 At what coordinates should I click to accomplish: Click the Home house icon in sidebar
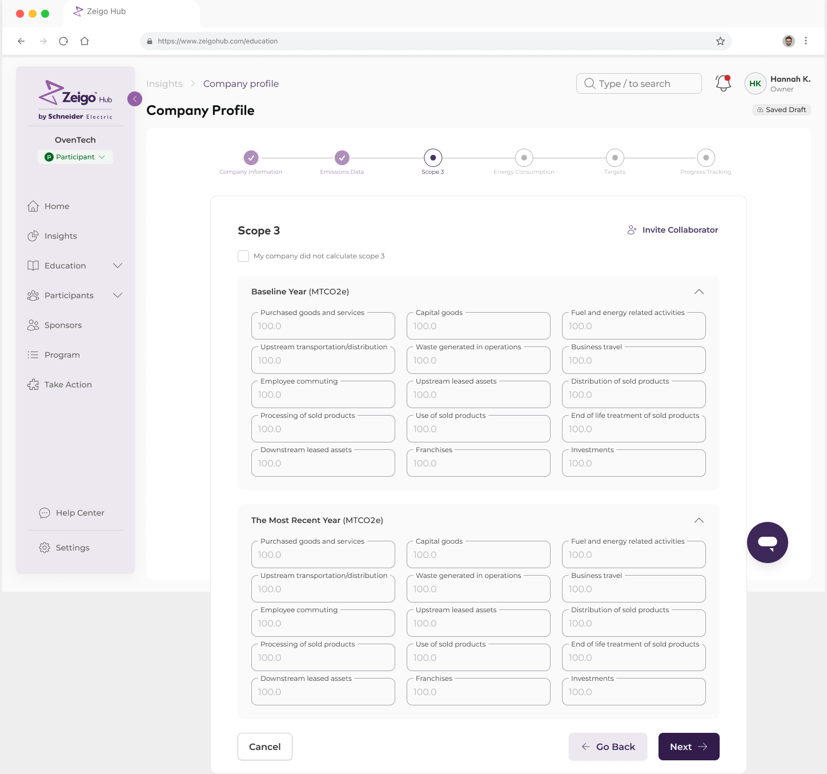point(33,206)
